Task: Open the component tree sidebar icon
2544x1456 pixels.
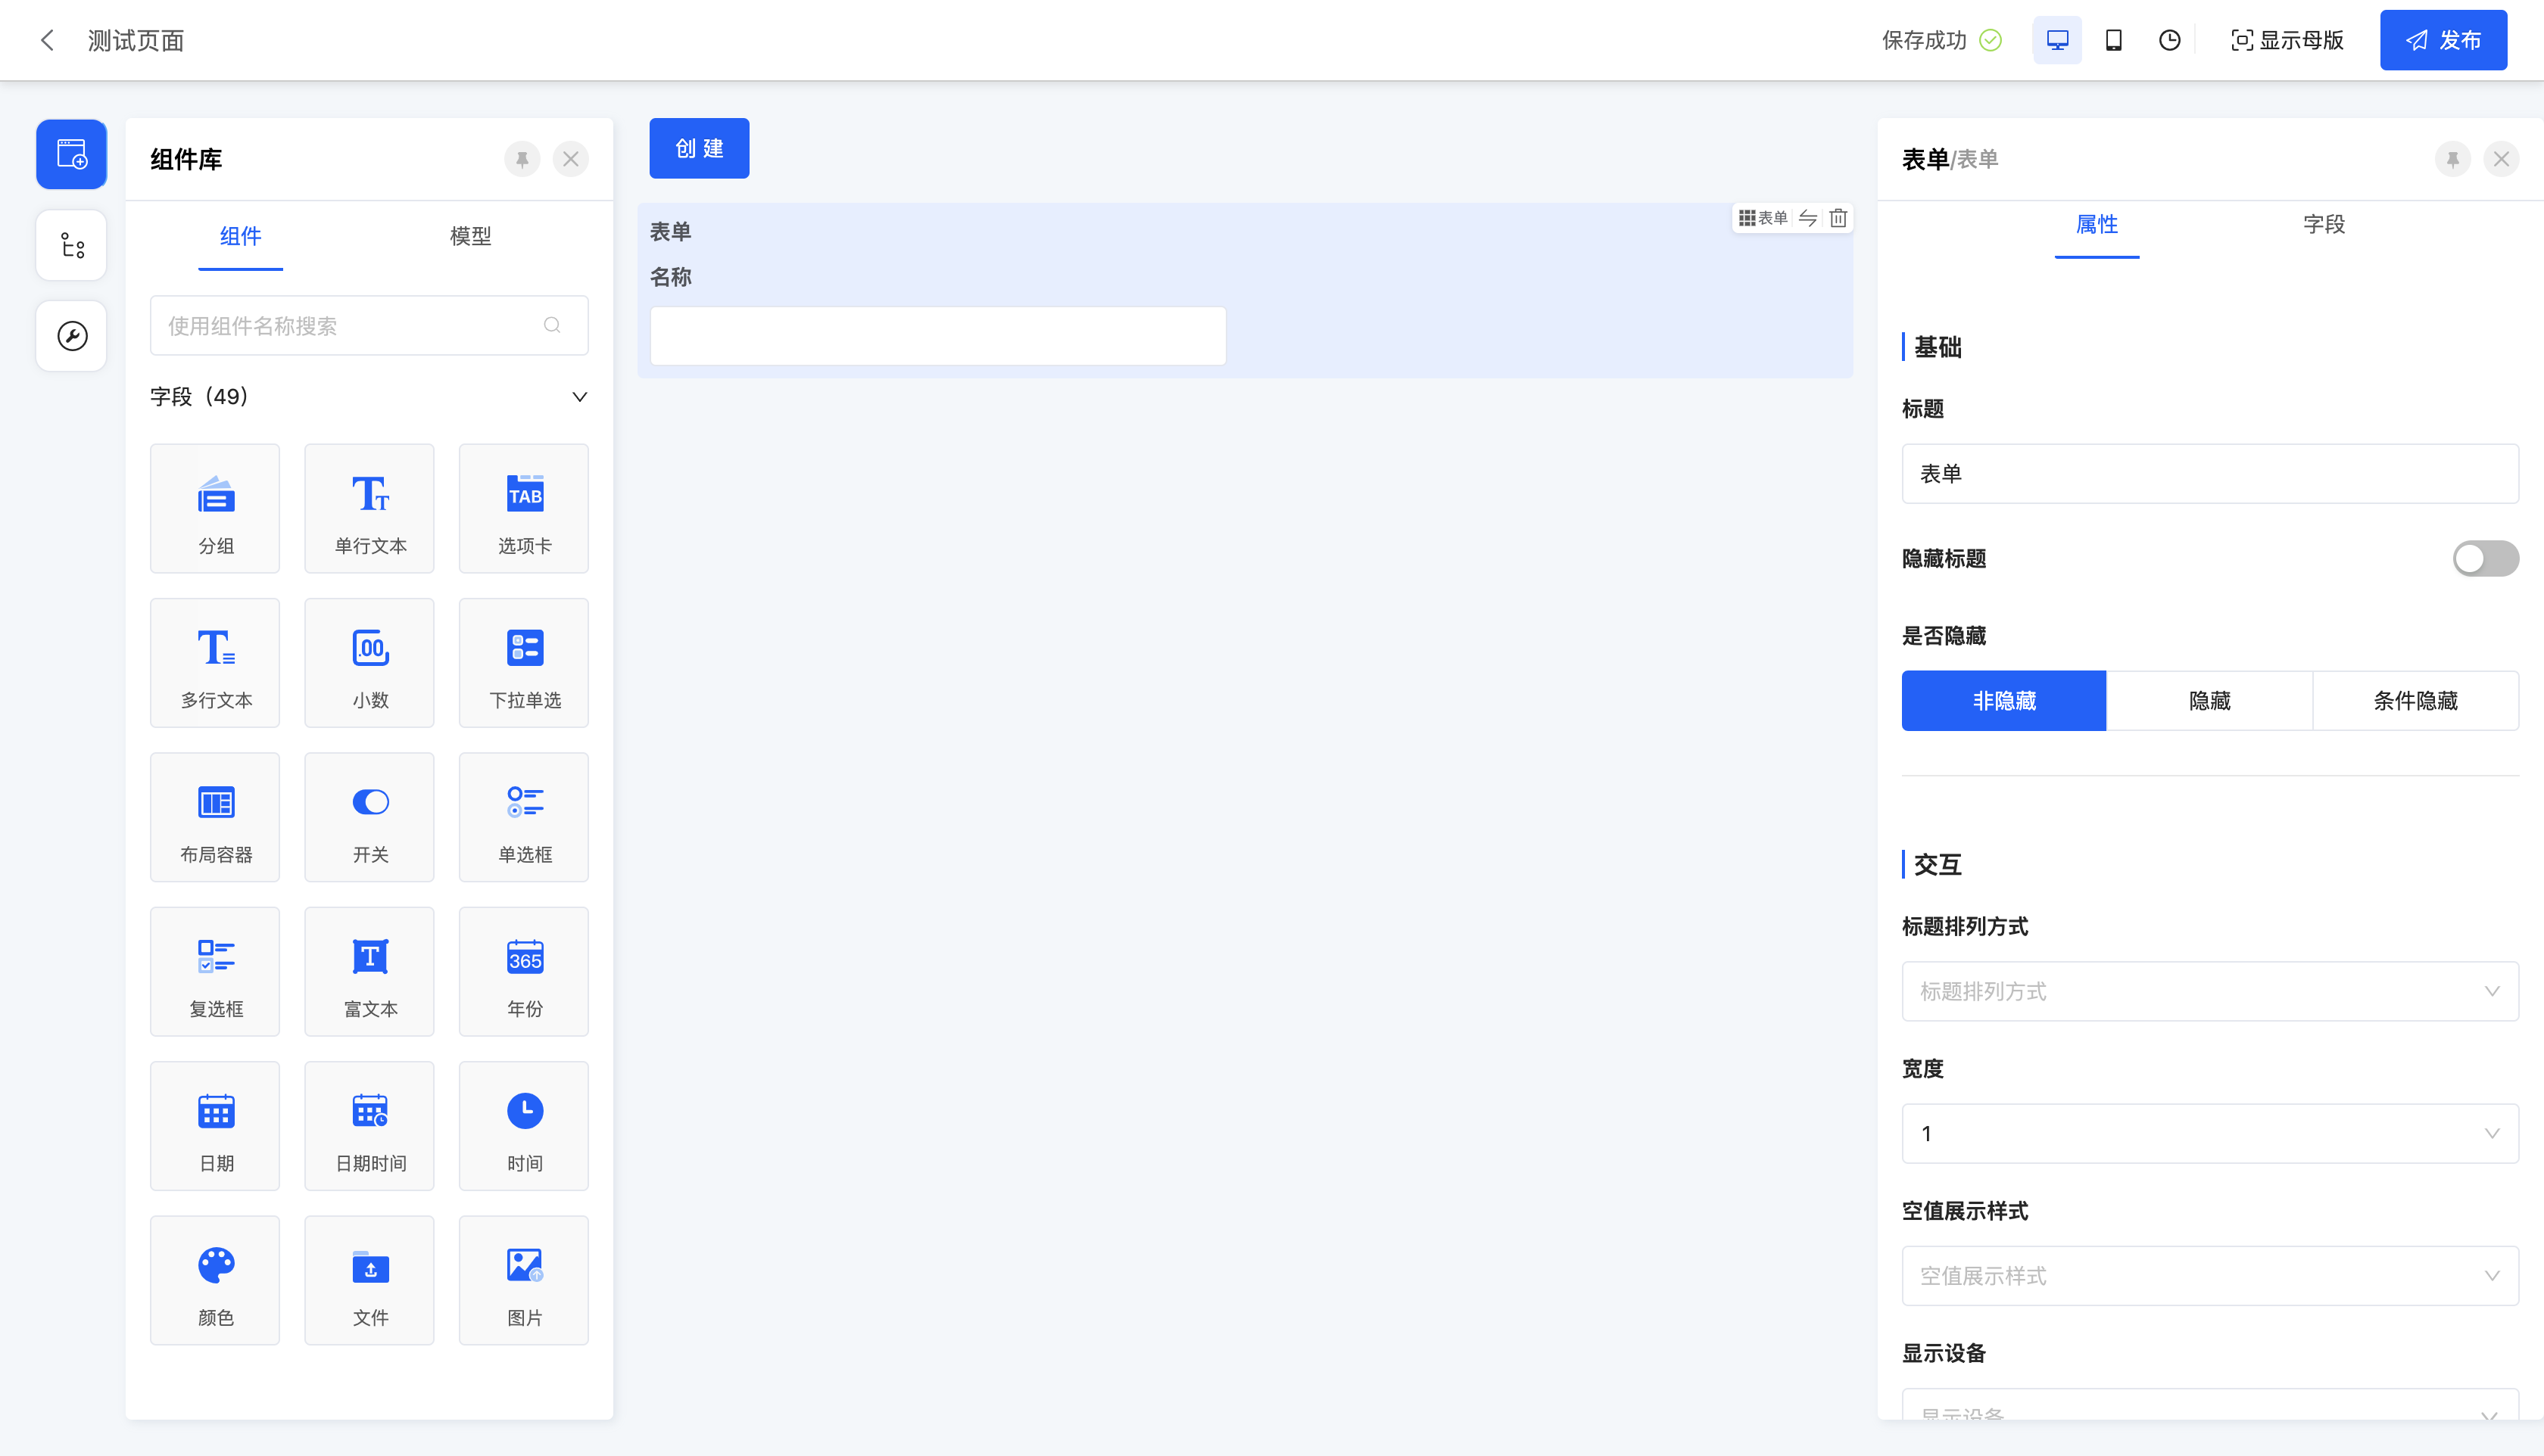Action: (71, 245)
